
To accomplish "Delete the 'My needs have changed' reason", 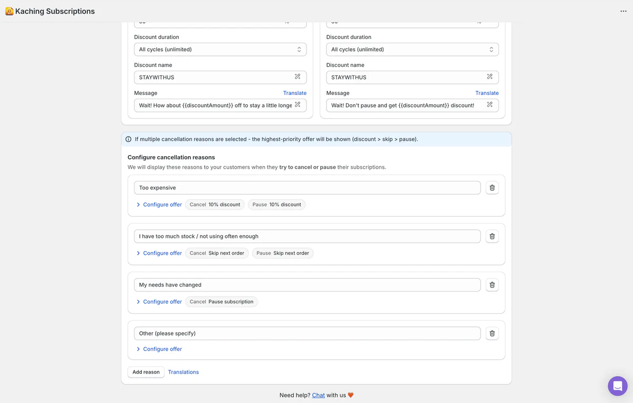I will click(492, 285).
